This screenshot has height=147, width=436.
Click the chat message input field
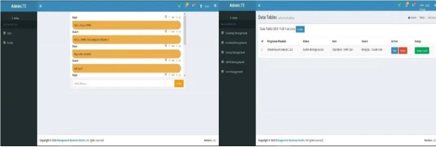coord(123,83)
